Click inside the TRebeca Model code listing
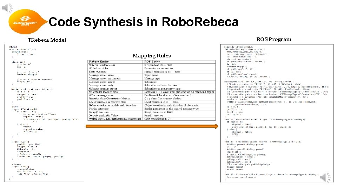This screenshot has height=189, width=337. [x=44, y=113]
